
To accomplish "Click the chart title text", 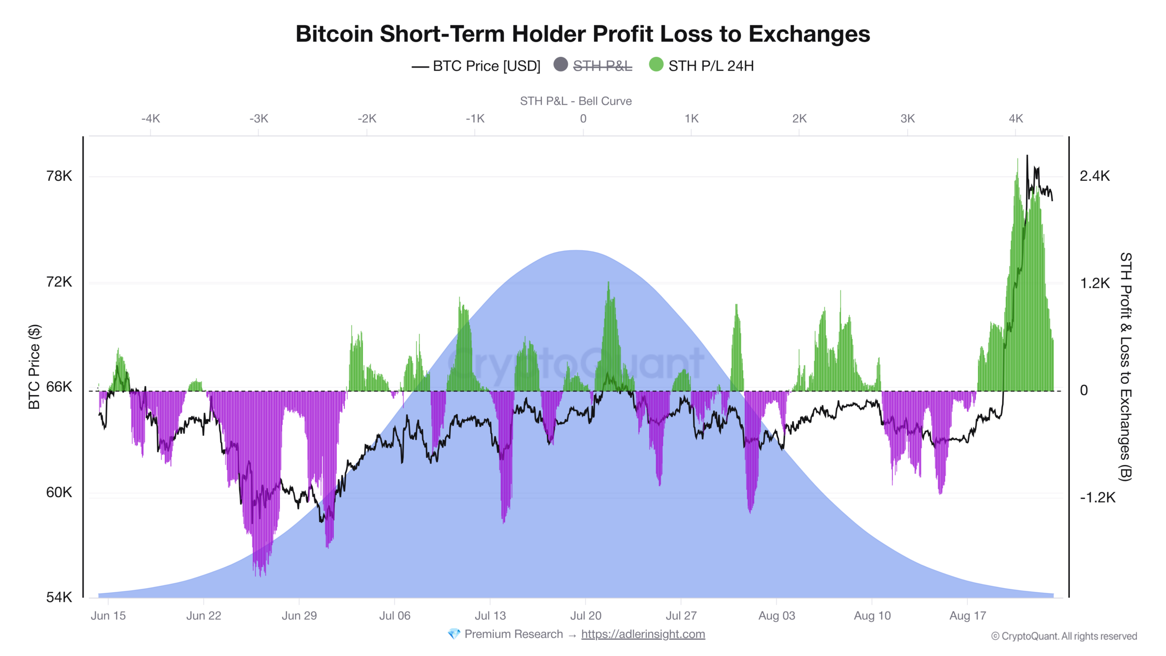I will click(x=583, y=34).
